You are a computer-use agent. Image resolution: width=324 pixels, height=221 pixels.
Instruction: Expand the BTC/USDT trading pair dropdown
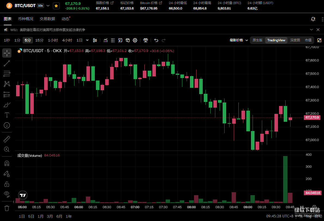tap(48, 6)
